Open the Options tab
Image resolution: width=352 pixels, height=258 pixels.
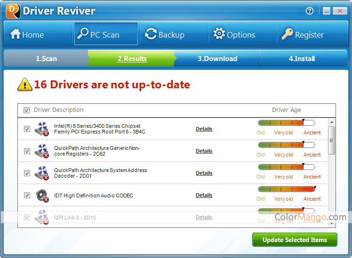243,34
